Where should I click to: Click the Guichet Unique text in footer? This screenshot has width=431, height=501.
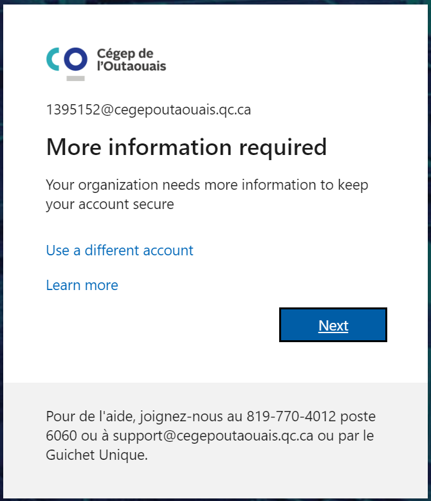point(96,455)
